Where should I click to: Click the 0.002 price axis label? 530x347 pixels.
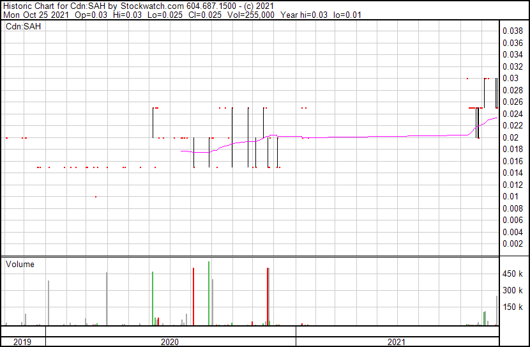pos(512,244)
